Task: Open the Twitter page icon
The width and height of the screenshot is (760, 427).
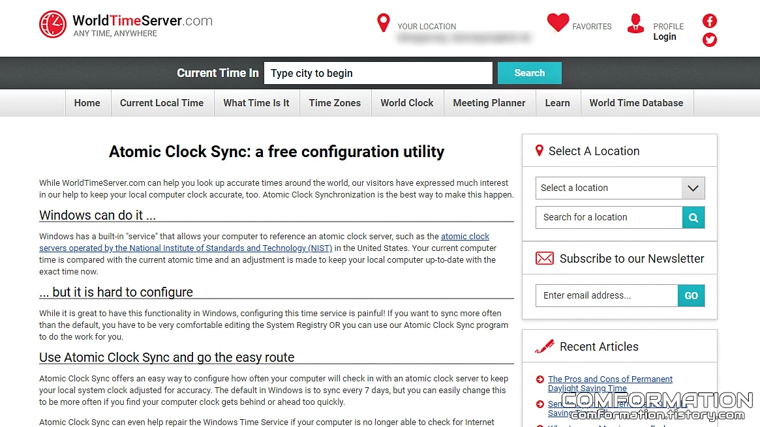Action: pos(710,40)
